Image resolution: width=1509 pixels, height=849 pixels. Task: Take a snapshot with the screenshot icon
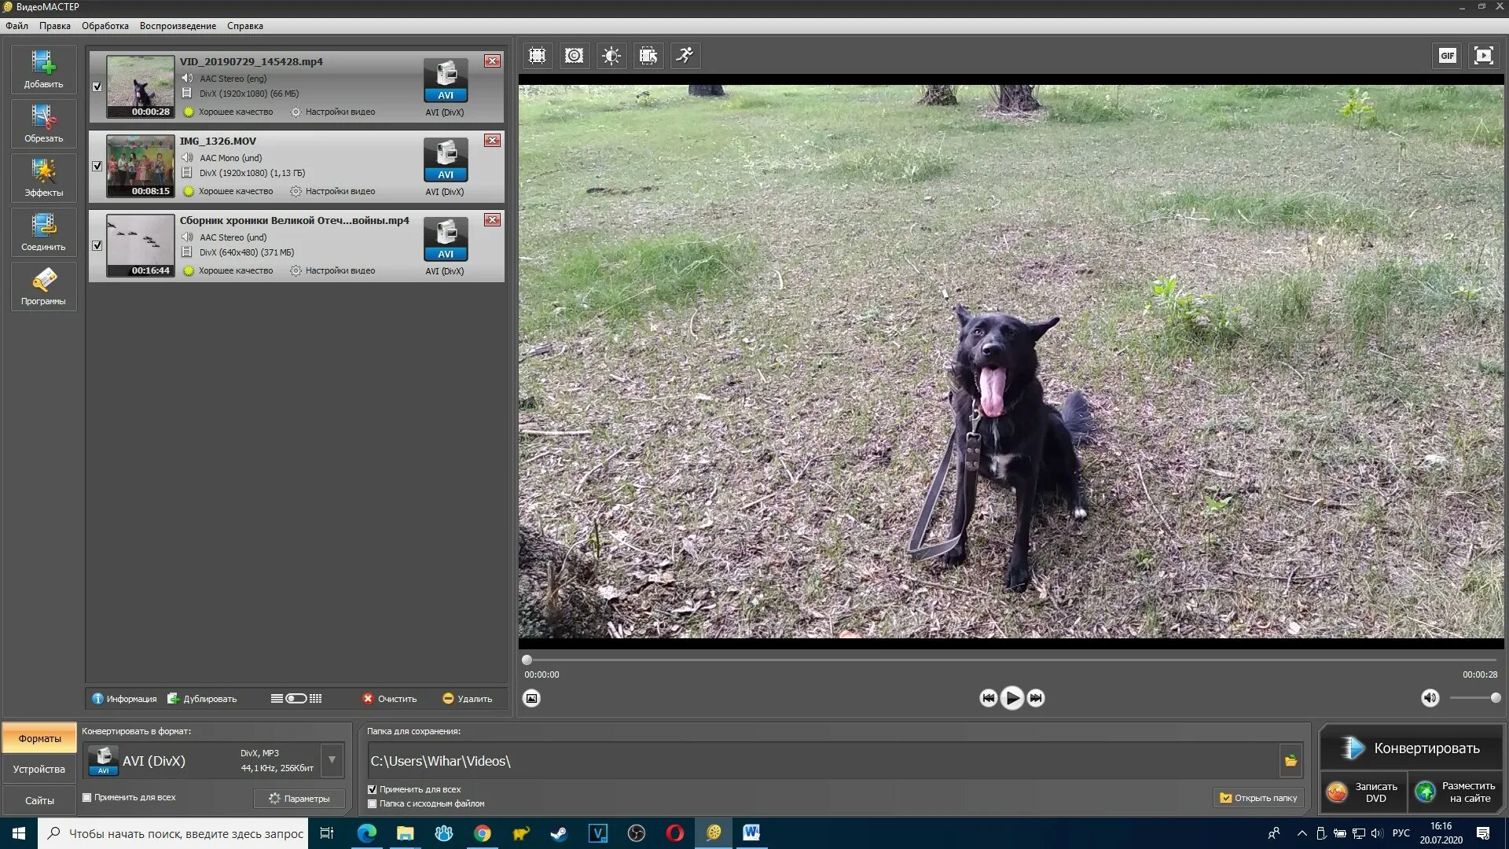pyautogui.click(x=532, y=698)
